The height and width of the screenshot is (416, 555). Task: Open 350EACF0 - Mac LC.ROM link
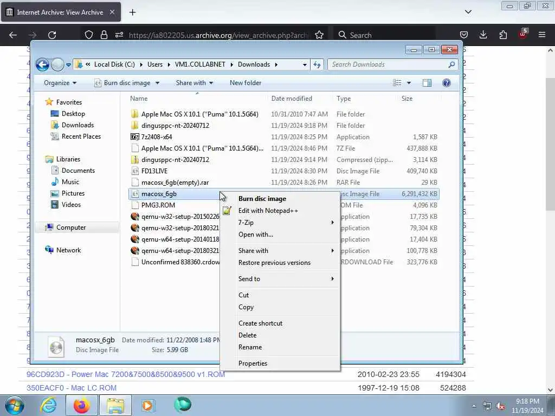pos(72,388)
